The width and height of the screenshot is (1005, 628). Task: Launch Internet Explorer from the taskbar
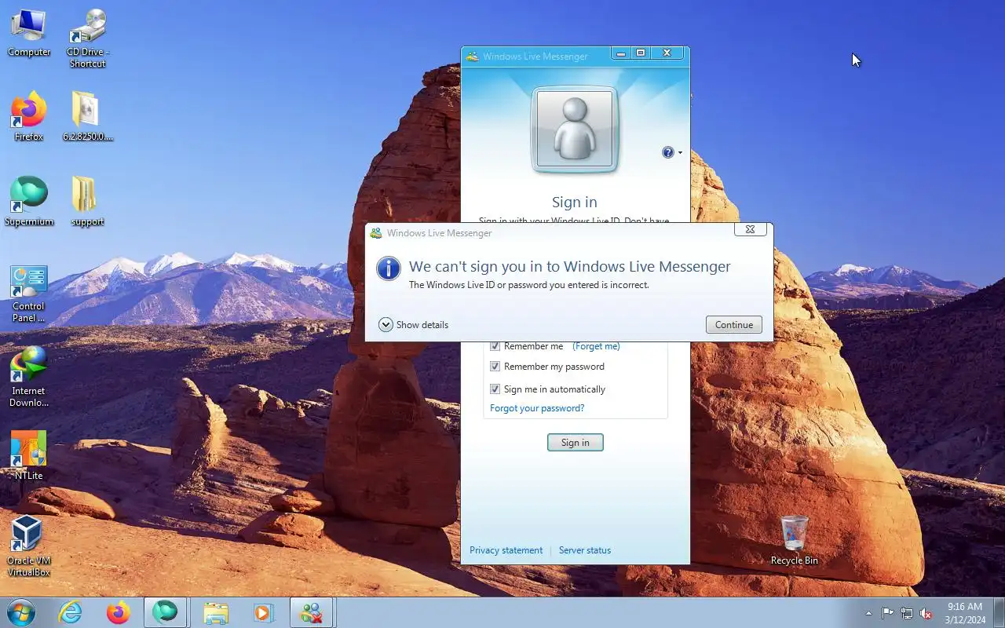click(x=71, y=612)
